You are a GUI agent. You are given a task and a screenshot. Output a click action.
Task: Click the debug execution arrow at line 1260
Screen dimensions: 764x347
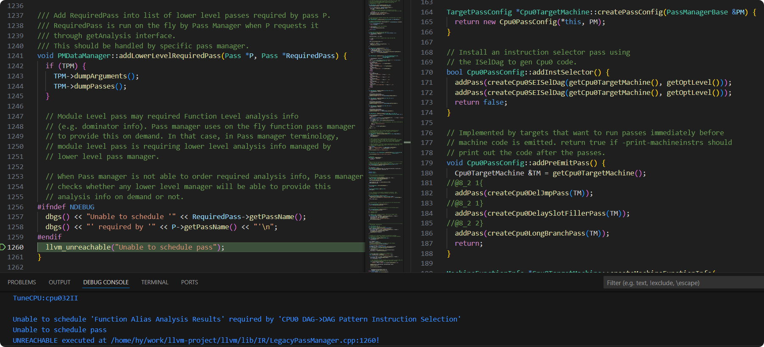[3, 247]
